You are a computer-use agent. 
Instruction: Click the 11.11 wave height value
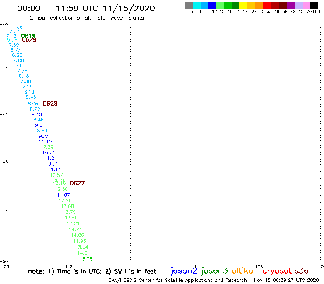click(54, 170)
